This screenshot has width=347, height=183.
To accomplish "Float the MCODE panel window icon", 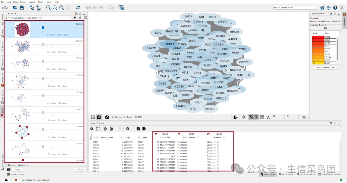I will (x=76, y=14).
